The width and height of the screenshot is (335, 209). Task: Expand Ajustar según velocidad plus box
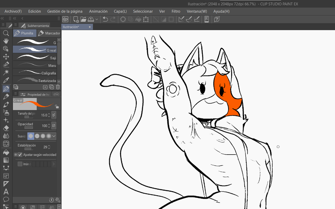(x=16, y=155)
